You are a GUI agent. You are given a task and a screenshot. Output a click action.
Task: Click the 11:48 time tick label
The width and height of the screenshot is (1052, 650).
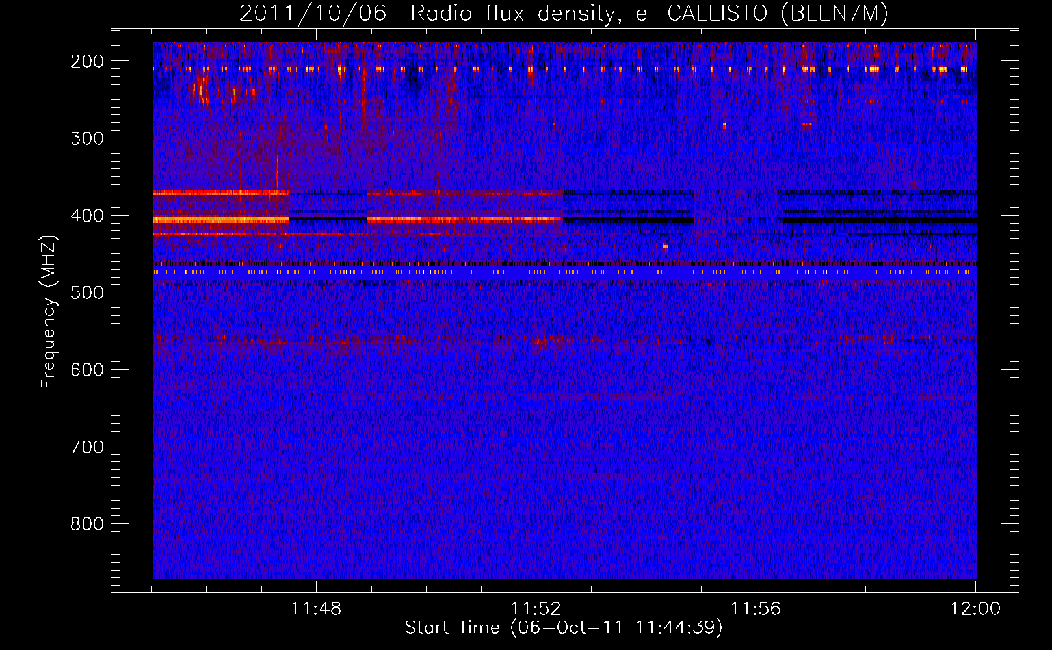[x=316, y=609]
